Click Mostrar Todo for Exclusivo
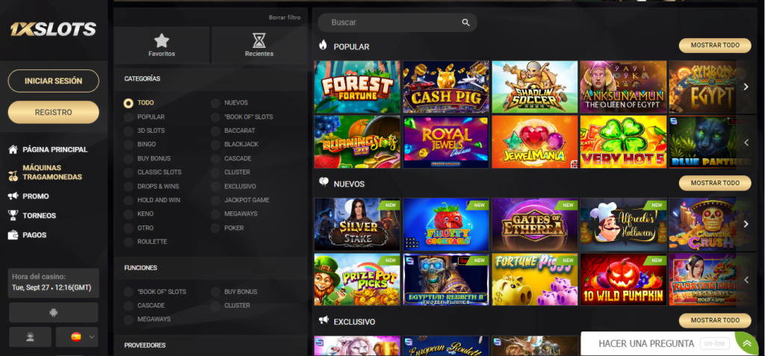The width and height of the screenshot is (765, 356). (715, 320)
